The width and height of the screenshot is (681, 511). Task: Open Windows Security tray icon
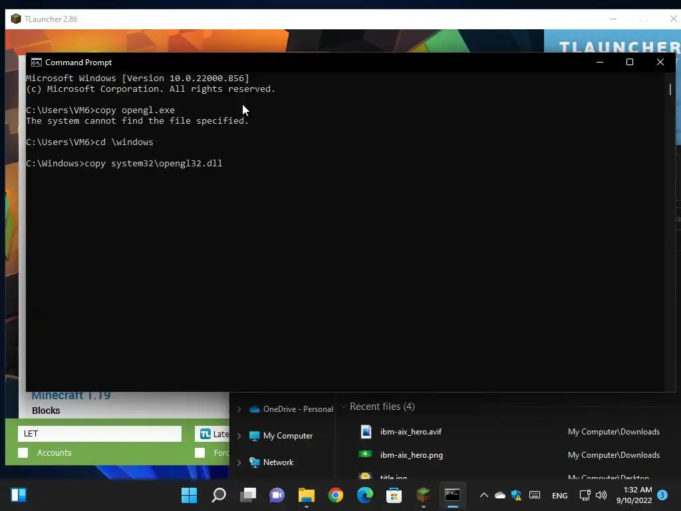[516, 495]
